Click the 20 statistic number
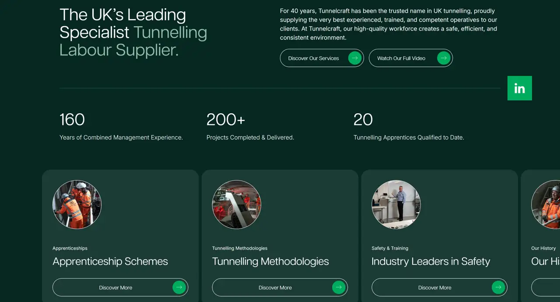Image resolution: width=560 pixels, height=302 pixels. (x=363, y=120)
